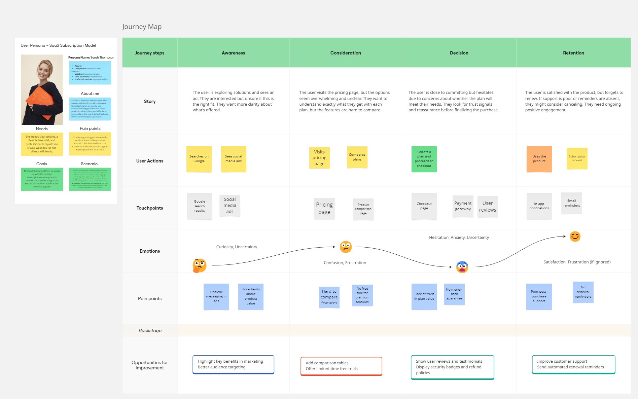Click the yellow 'Searches on Google' sticky note
The width and height of the screenshot is (638, 399).
[x=199, y=159]
